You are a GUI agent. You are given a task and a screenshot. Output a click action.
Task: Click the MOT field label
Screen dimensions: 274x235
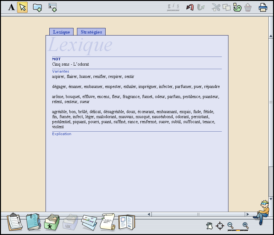[x=56, y=59]
